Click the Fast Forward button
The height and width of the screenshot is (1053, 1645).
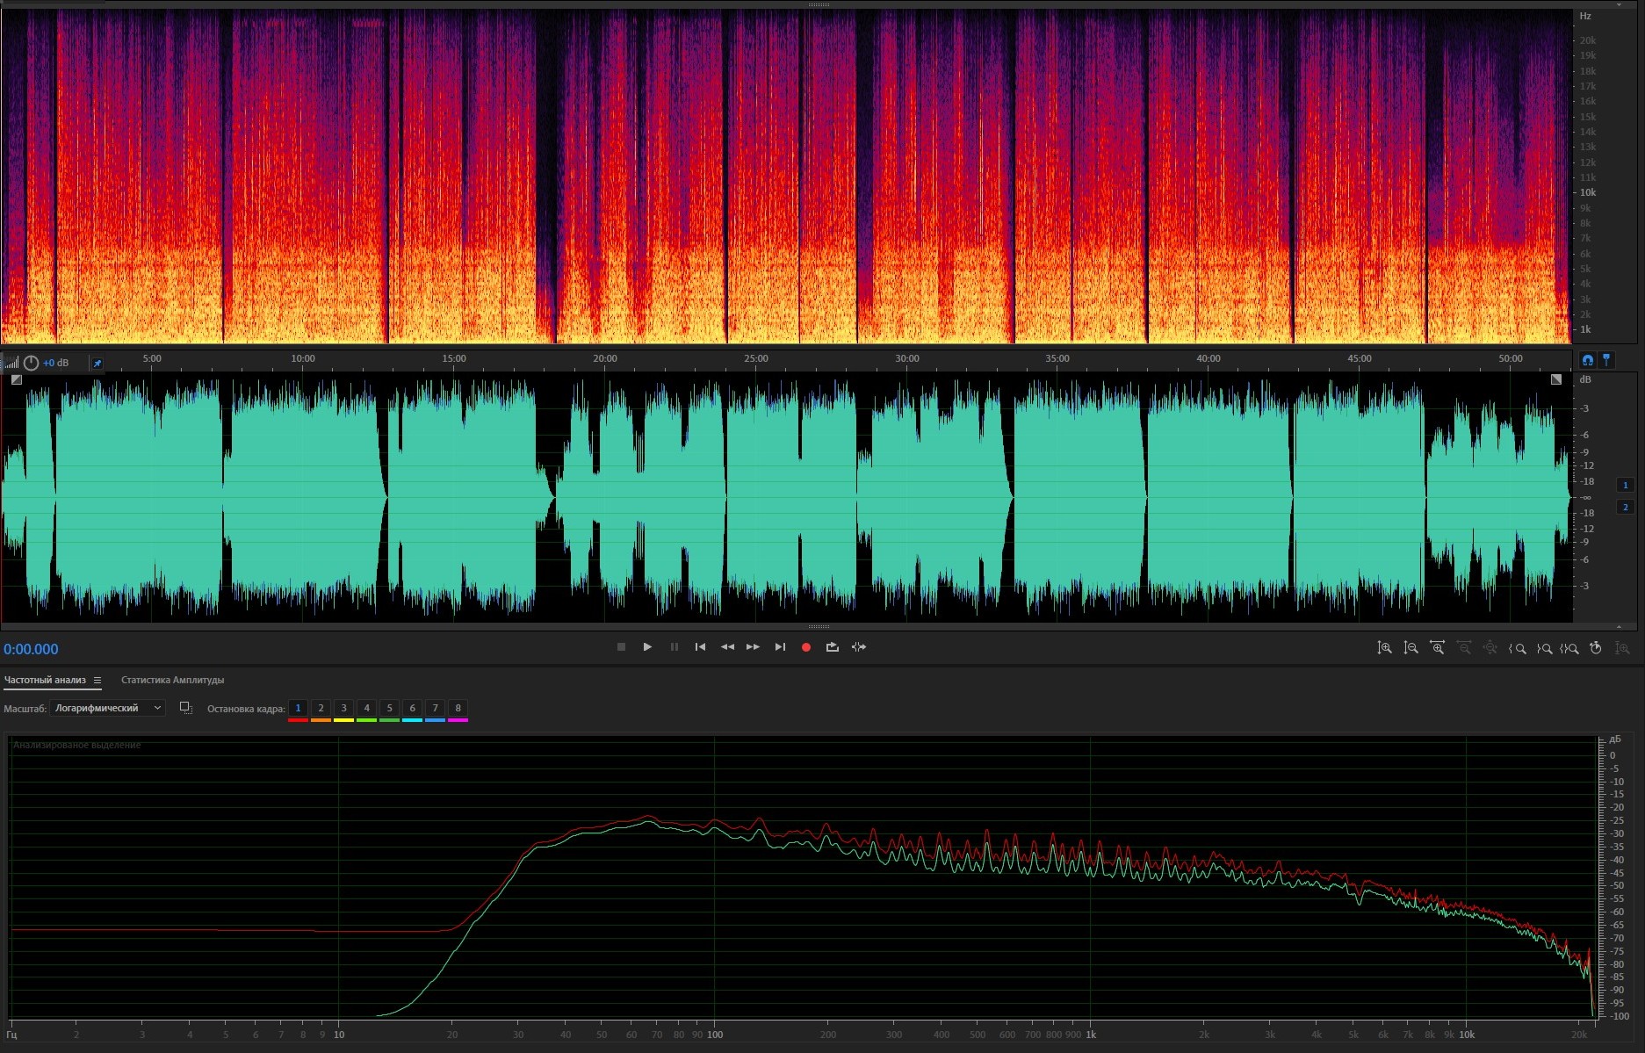point(753,647)
